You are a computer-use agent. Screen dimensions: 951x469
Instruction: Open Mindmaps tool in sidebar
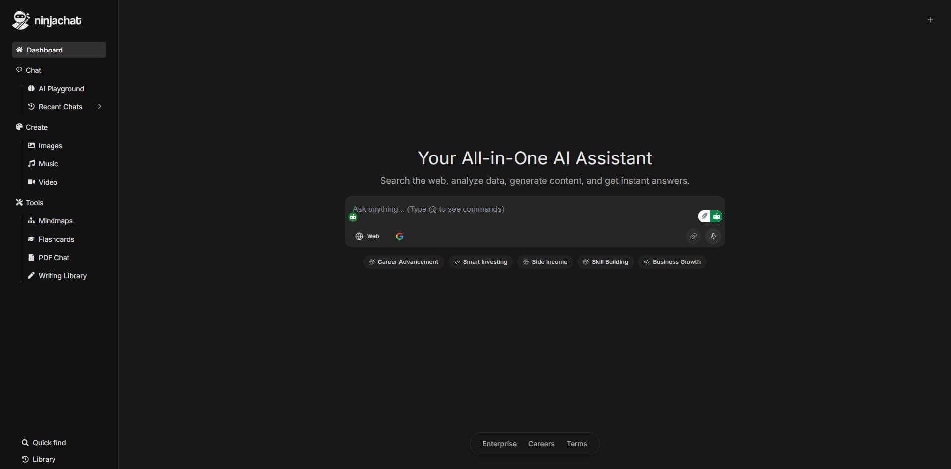click(x=55, y=221)
